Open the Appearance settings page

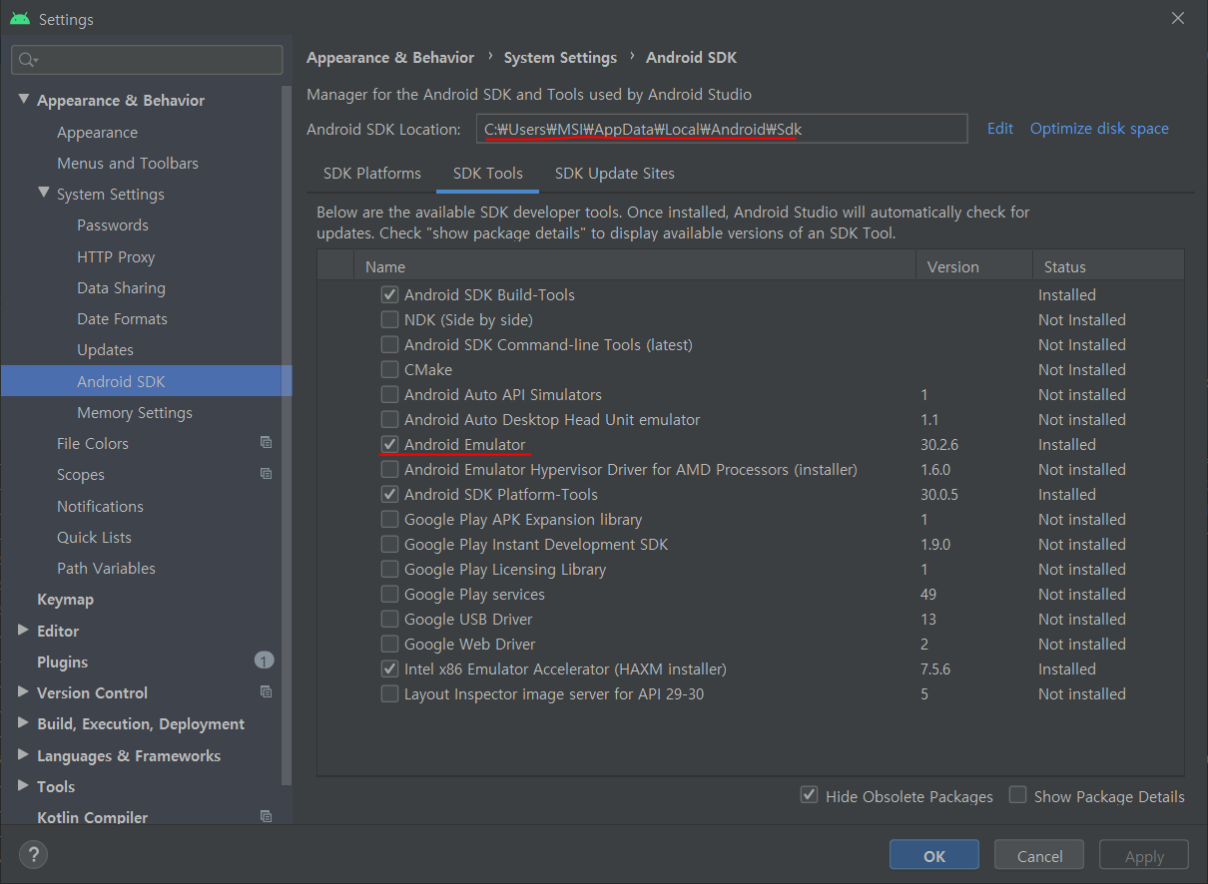97,132
